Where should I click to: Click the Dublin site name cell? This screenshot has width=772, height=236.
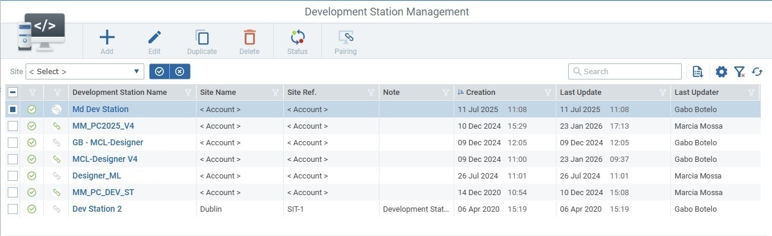[211, 209]
